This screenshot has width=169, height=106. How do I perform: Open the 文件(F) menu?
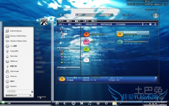point(61,21)
